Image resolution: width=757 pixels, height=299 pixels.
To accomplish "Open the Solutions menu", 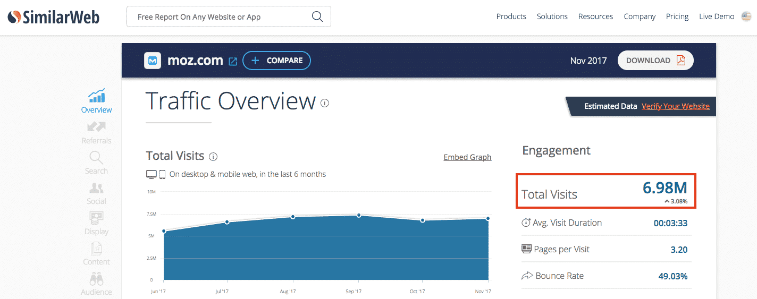I will tap(552, 16).
